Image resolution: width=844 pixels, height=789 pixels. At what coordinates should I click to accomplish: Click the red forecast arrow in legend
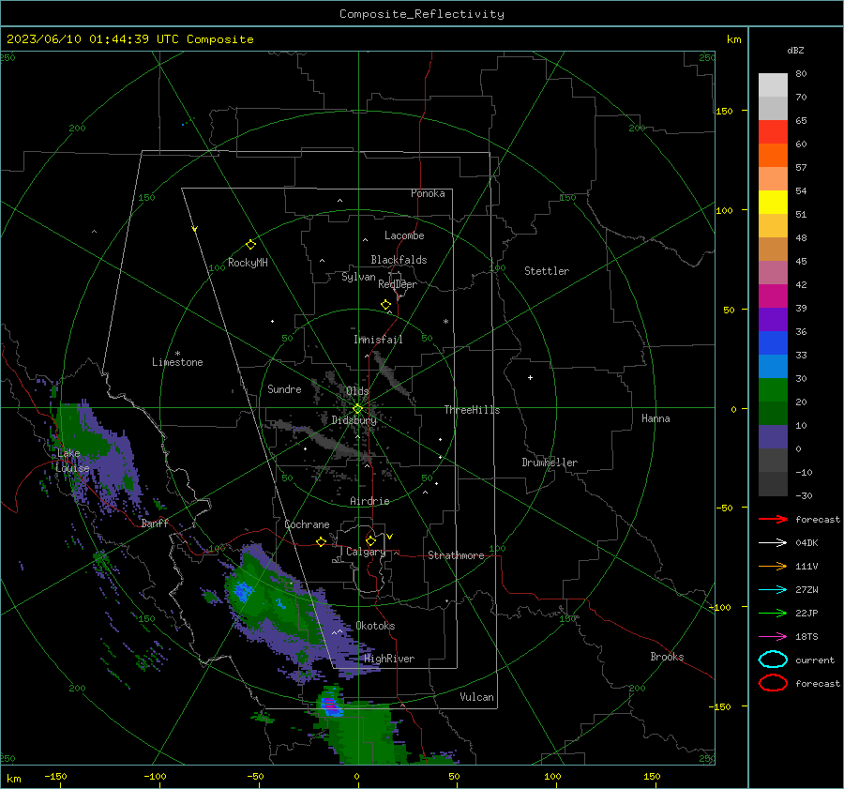773,519
